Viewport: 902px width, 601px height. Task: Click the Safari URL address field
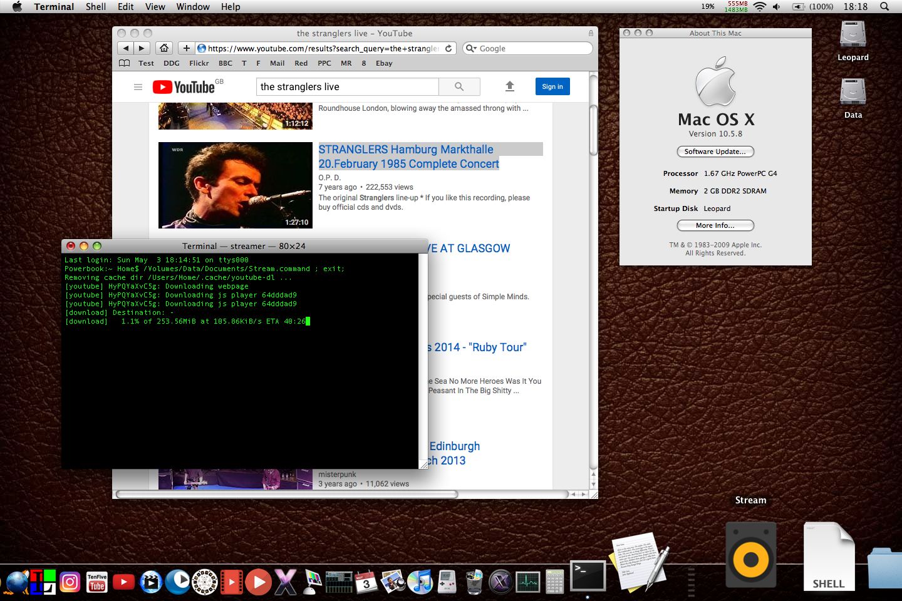point(326,48)
